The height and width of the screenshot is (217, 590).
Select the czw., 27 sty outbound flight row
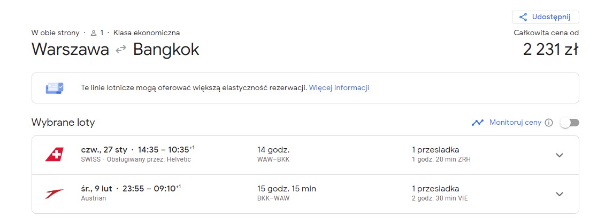click(x=305, y=155)
